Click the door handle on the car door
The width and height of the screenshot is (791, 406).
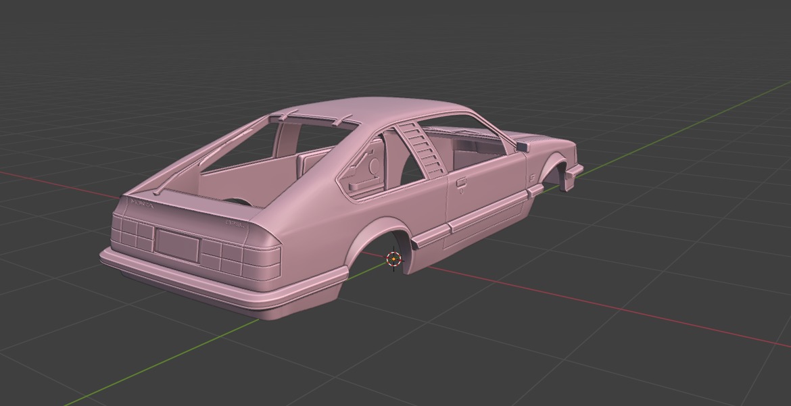point(461,183)
